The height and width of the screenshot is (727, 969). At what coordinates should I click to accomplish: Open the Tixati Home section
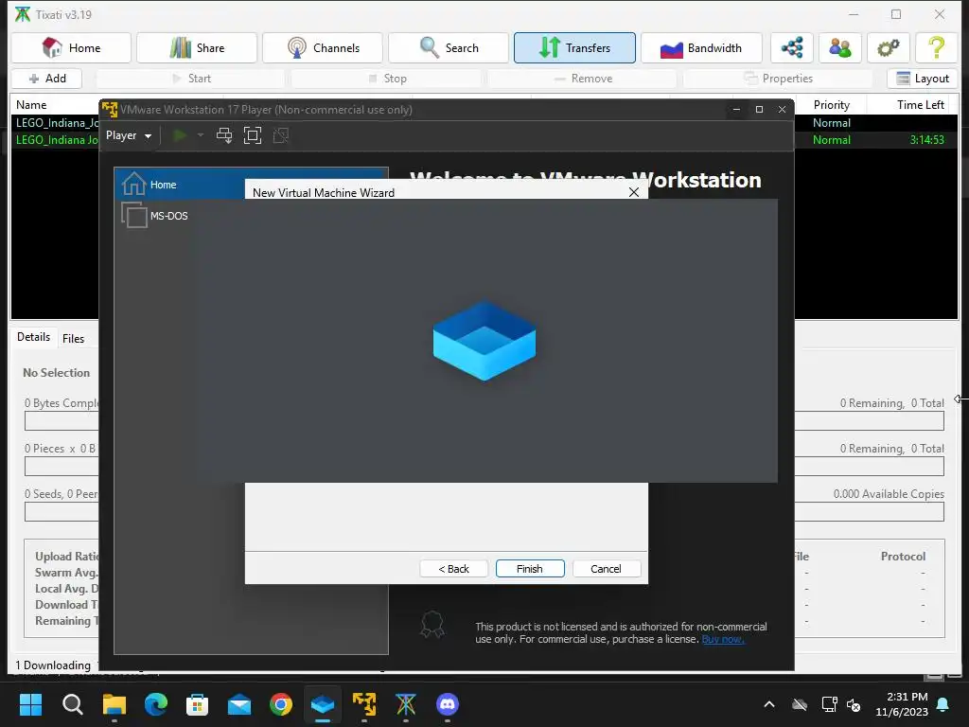coord(71,47)
